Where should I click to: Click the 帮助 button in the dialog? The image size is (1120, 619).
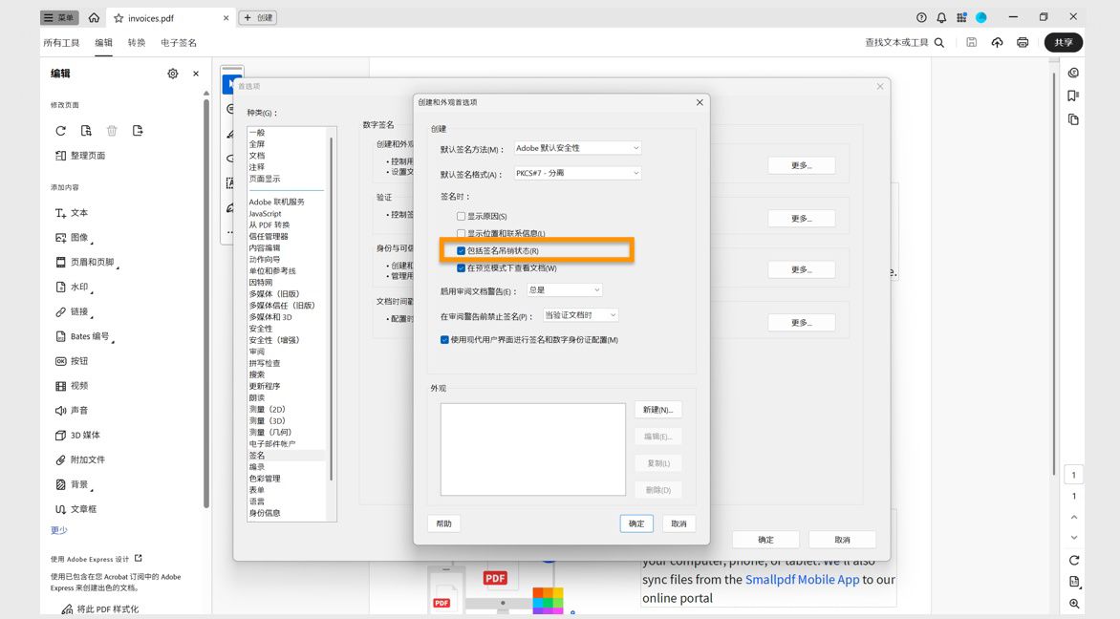click(443, 523)
